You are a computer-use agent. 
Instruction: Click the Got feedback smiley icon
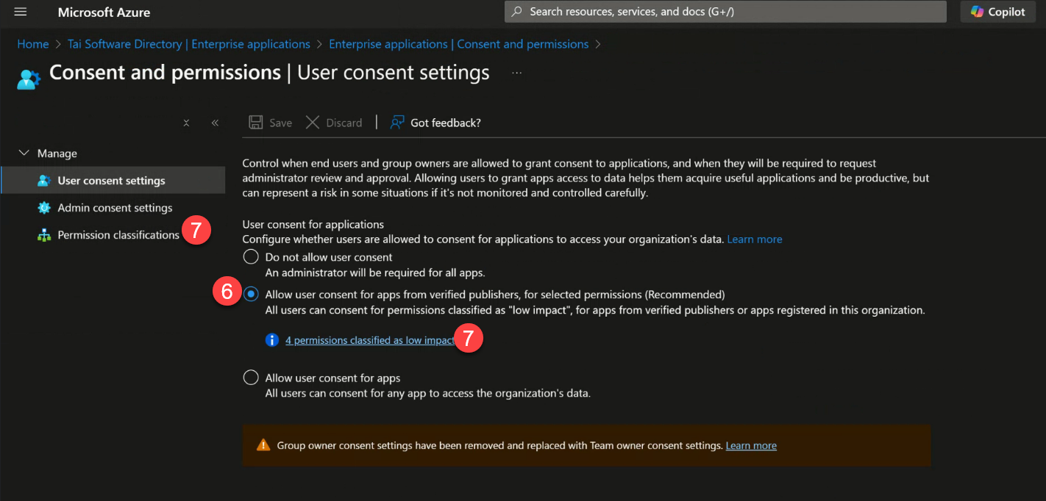click(x=397, y=122)
